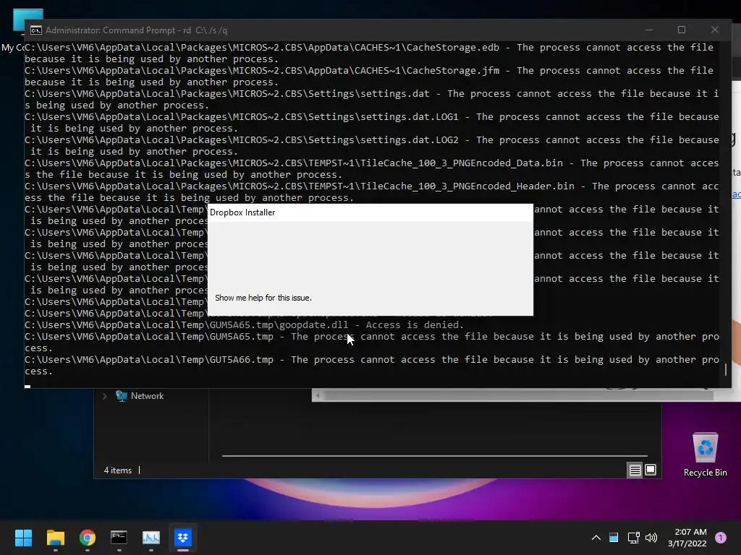Maximize the Command Prompt window
The image size is (741, 555).
point(682,30)
